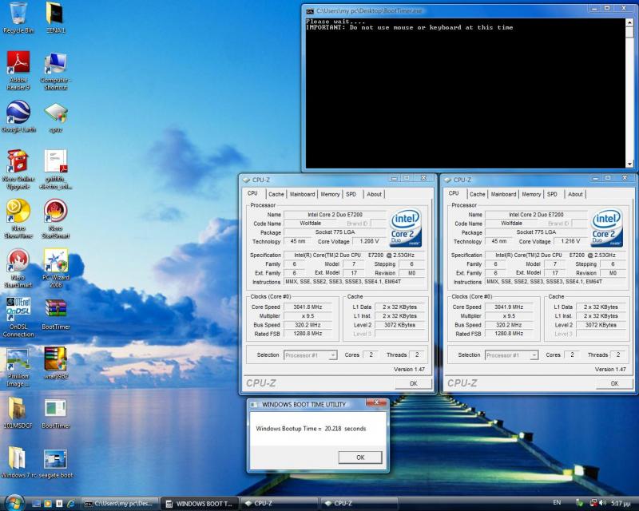The height and width of the screenshot is (511, 639).
Task: Open Memory tab in the 1.216 V CPU-Z window
Action: pyautogui.click(x=531, y=194)
